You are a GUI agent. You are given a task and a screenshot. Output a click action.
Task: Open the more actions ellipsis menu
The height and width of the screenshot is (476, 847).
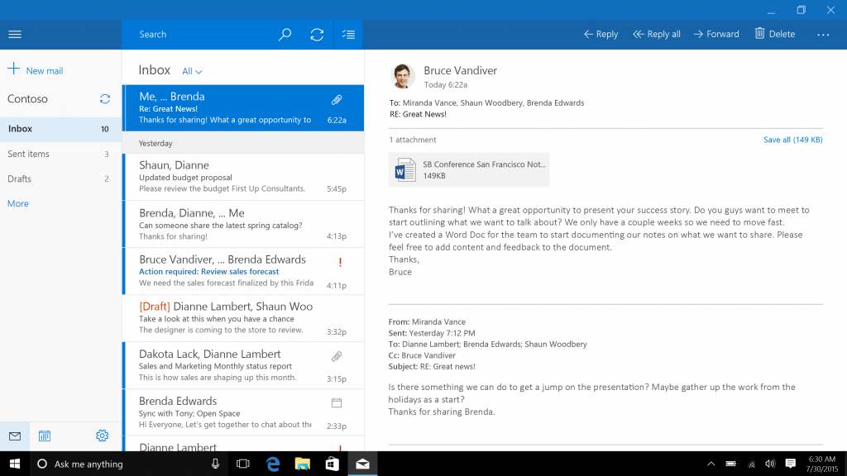(x=823, y=35)
